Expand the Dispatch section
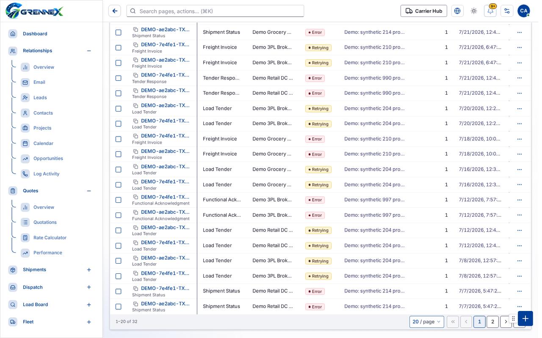The image size is (542, 338). click(x=89, y=287)
